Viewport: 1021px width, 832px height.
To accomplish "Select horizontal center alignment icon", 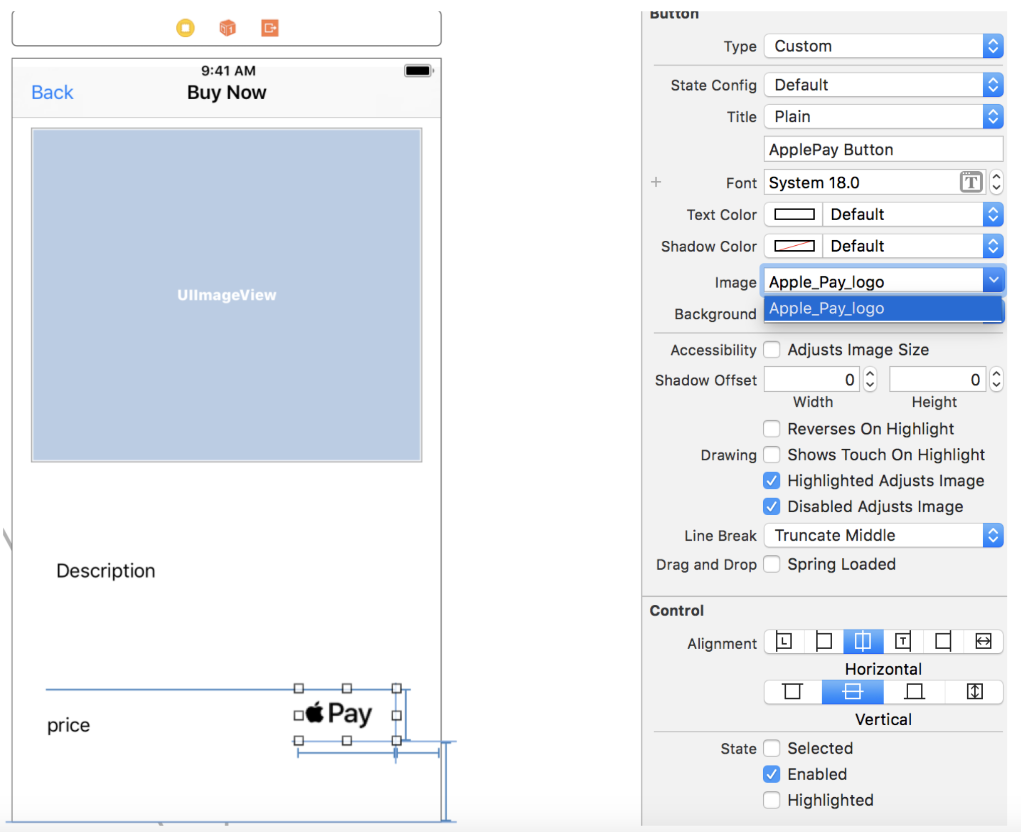I will (x=863, y=642).
